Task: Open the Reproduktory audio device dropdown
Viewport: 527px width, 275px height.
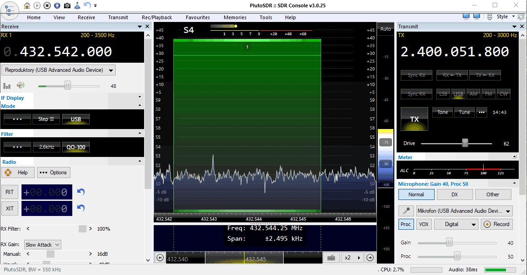Action: pos(59,70)
